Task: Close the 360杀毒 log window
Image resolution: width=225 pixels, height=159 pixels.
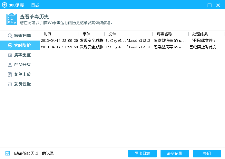Action: pos(218,5)
